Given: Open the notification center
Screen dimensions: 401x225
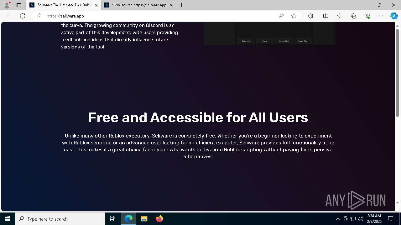Looking at the screenshot, I should click(391, 219).
